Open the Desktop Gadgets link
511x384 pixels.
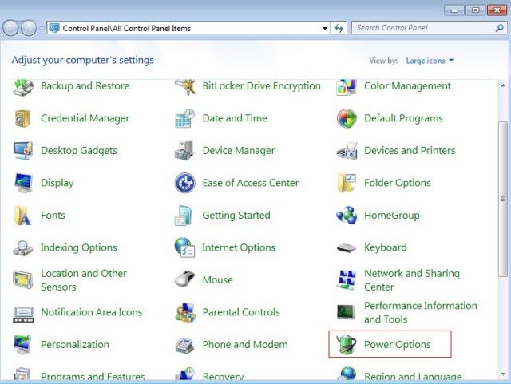tap(79, 151)
